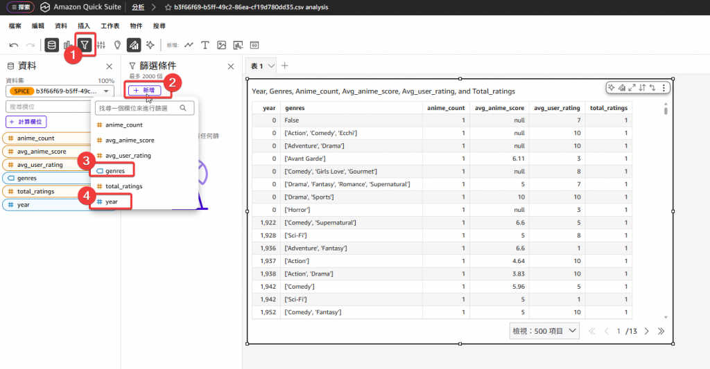Click the ['Horror'] genres cell
The height and width of the screenshot is (369, 710).
pyautogui.click(x=351, y=210)
